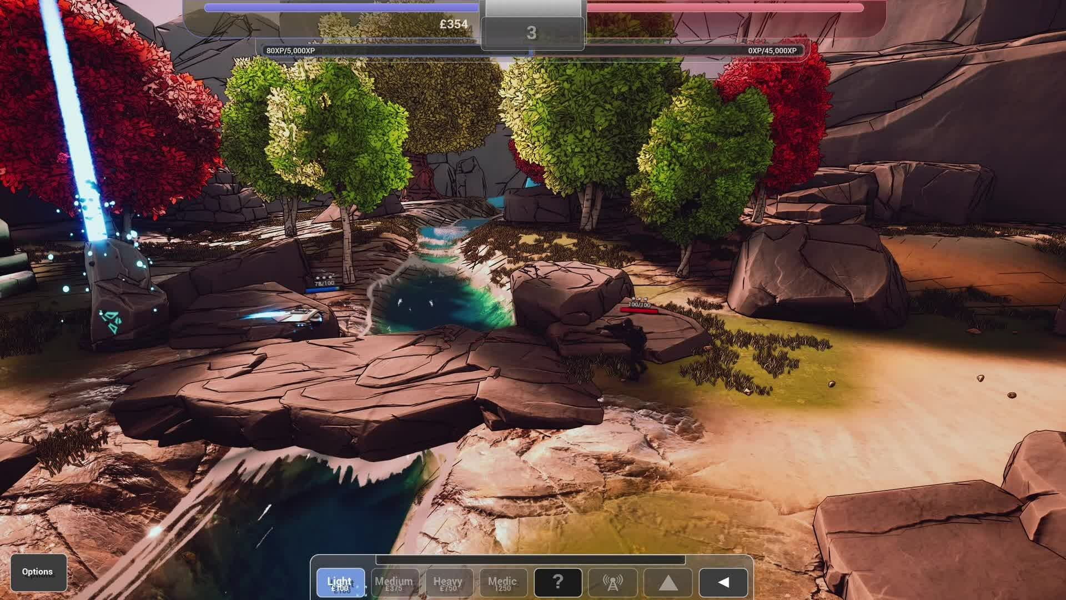Click the center counter showing 3
The height and width of the screenshot is (600, 1066).
pyautogui.click(x=531, y=33)
